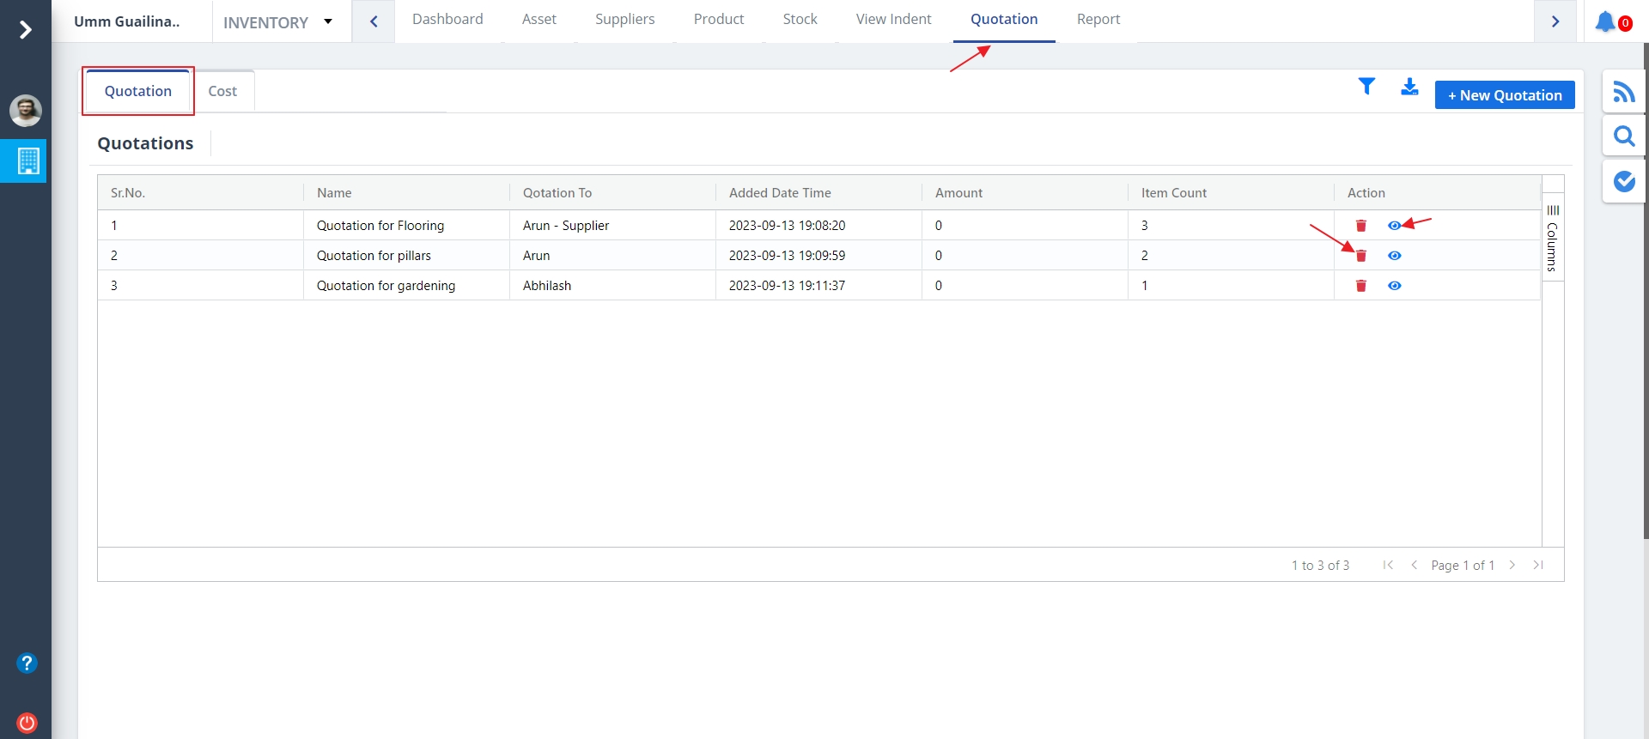Click the New Quotation button

(1504, 95)
